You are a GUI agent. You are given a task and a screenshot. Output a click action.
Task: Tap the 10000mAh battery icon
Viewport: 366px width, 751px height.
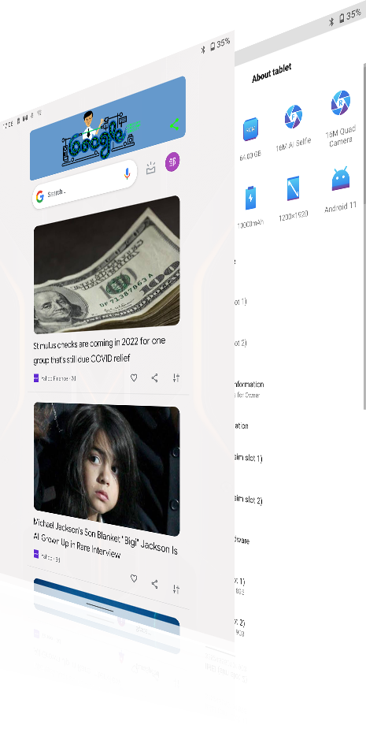[x=251, y=199]
